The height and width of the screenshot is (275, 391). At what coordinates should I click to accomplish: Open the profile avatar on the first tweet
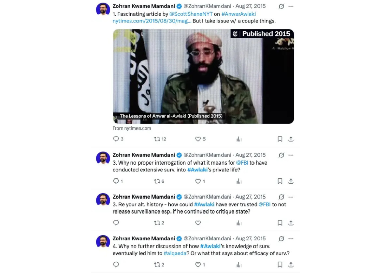(x=103, y=9)
